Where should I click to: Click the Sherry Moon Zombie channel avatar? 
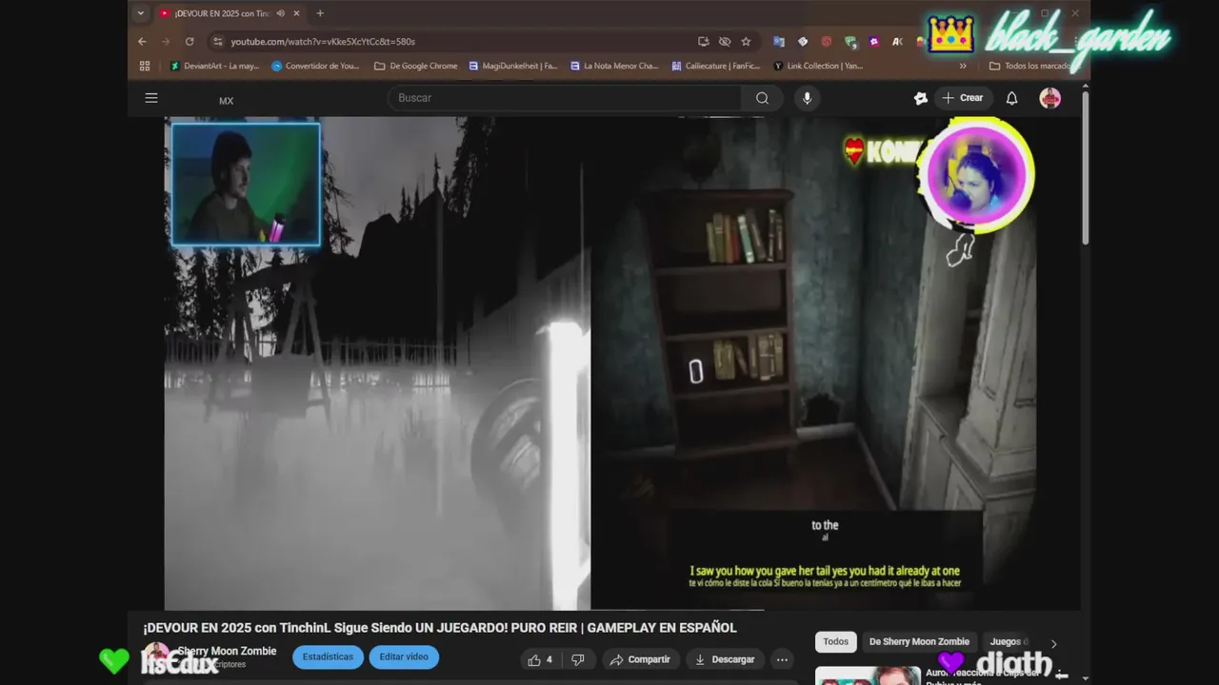point(156,656)
